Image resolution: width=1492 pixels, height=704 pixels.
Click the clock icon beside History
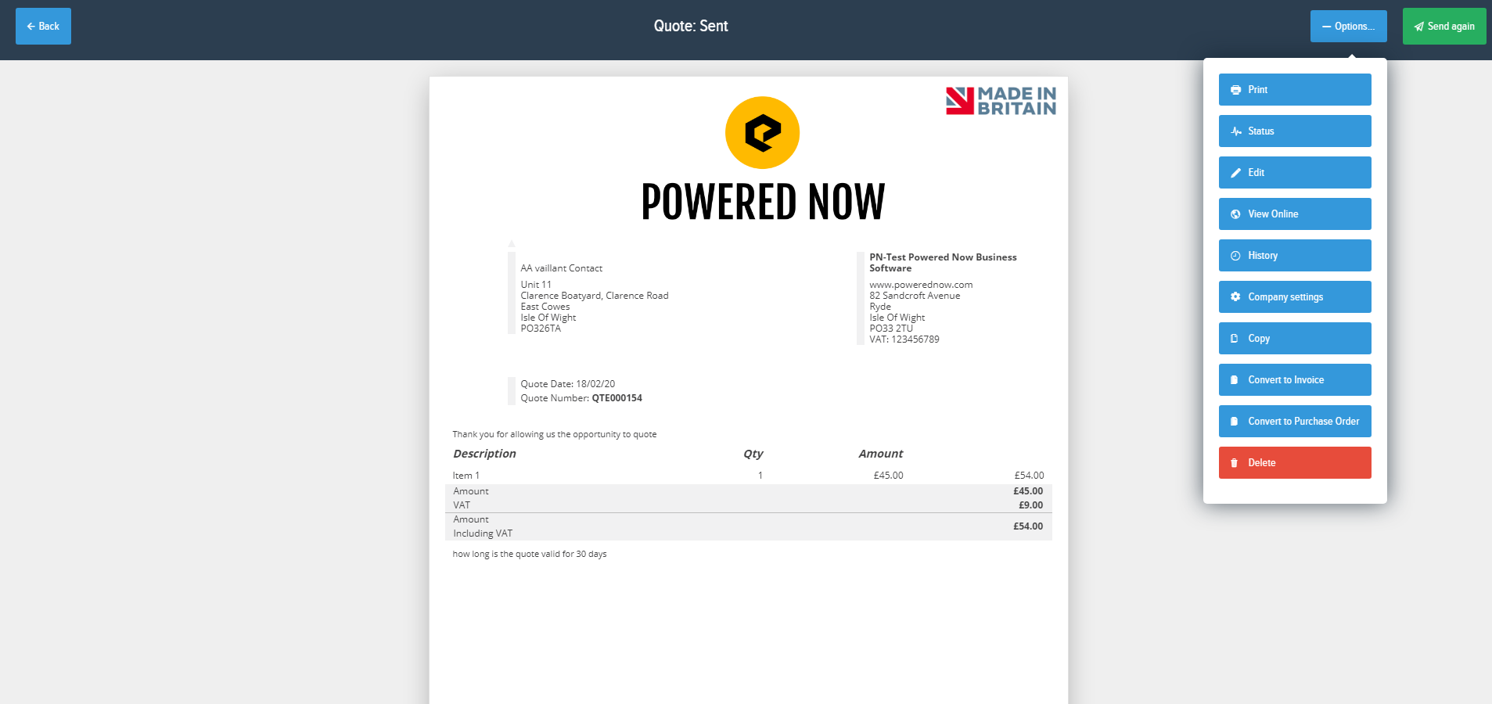[1235, 256]
